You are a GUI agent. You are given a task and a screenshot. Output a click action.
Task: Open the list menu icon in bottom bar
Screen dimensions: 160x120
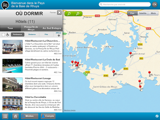(5, 116)
